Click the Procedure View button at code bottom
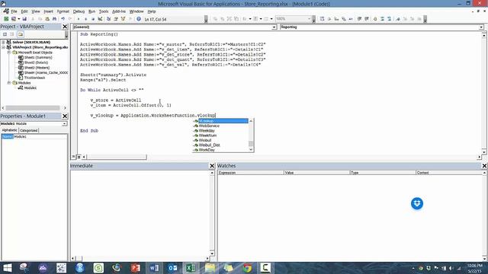Screen dimensions: 488x274 [x=74, y=157]
